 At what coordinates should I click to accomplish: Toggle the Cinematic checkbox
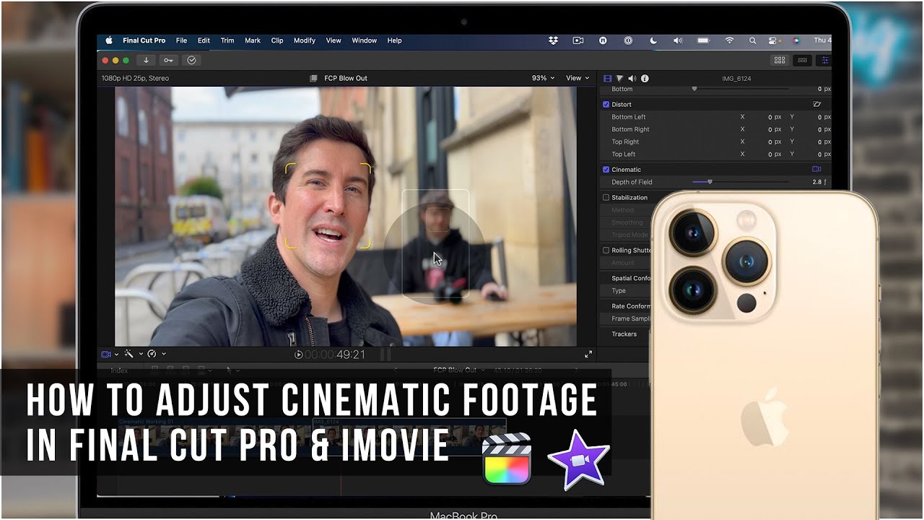(x=606, y=170)
